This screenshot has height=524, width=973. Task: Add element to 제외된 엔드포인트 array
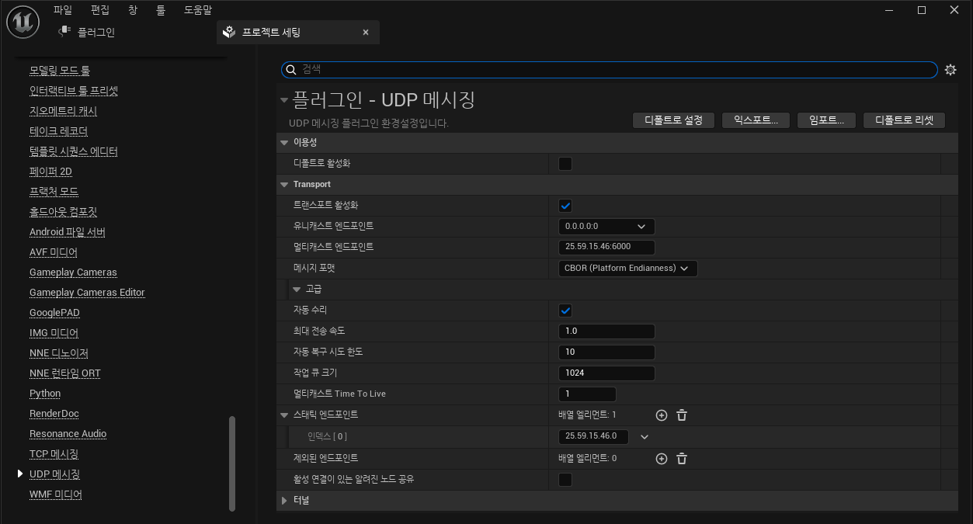(662, 459)
